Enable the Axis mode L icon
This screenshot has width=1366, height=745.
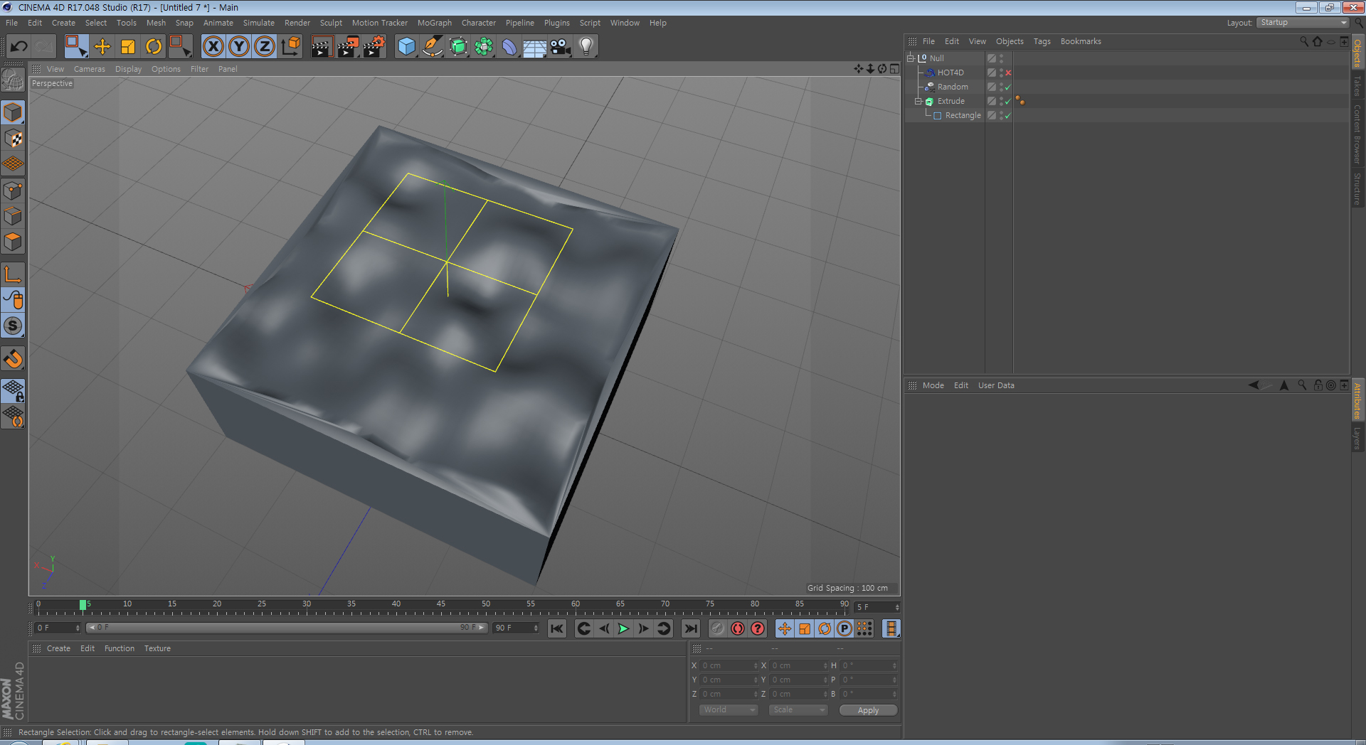[13, 274]
